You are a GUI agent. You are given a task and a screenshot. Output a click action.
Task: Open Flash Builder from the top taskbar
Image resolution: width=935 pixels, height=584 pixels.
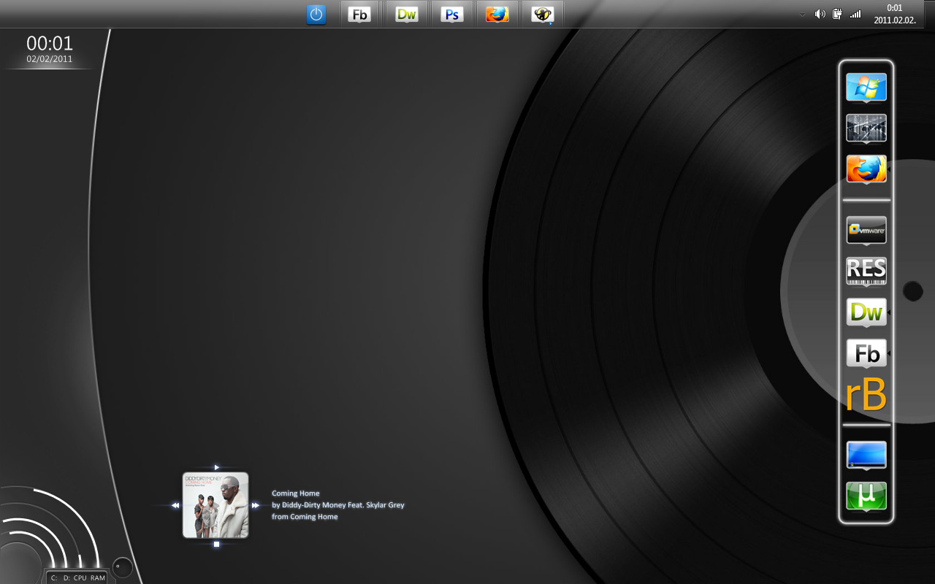(x=359, y=14)
